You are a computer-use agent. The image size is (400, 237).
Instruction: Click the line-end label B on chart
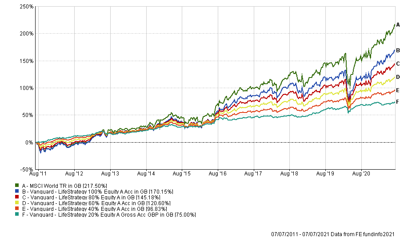[398, 51]
